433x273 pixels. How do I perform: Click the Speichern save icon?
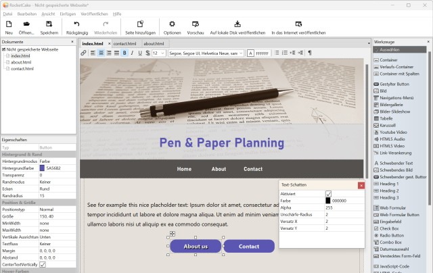(x=49, y=24)
